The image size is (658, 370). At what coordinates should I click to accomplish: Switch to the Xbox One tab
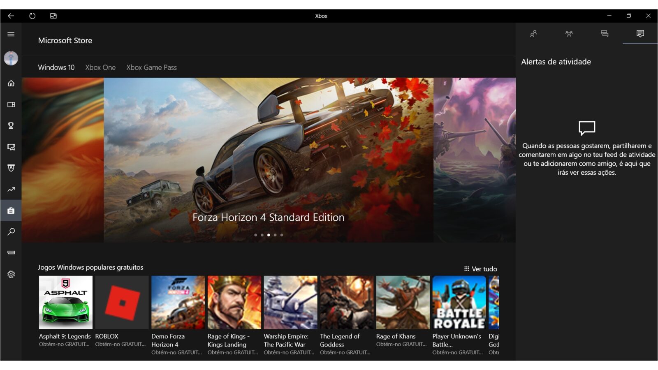click(100, 67)
